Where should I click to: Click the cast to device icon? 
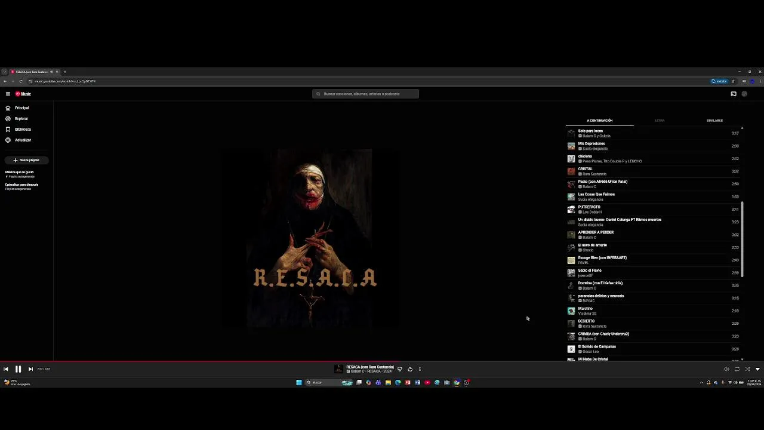[734, 94]
